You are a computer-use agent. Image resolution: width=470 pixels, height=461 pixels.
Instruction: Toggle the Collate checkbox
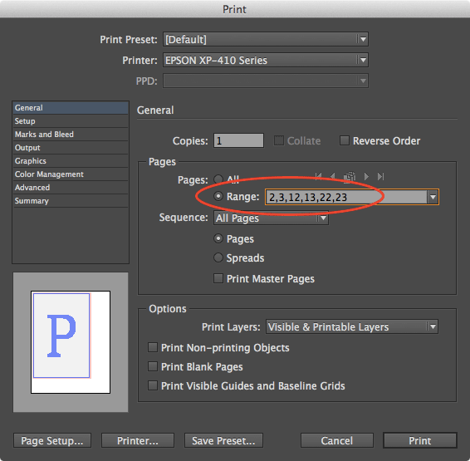click(279, 140)
